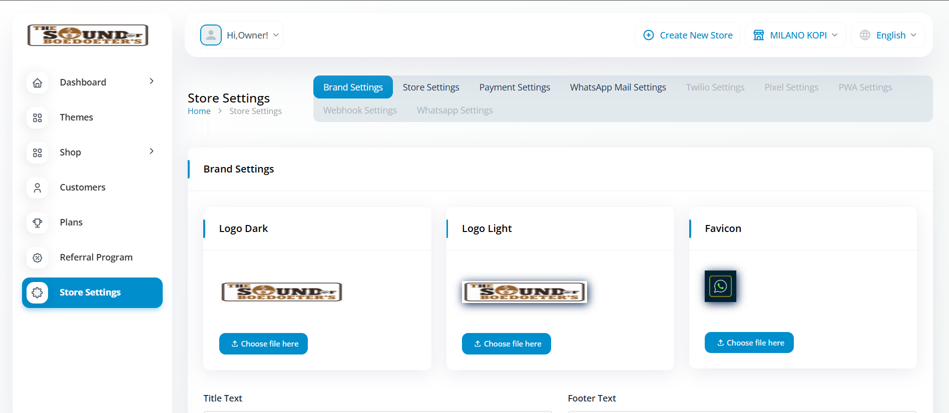This screenshot has width=949, height=413.
Task: Open the Webhook Settings tab
Action: pyautogui.click(x=360, y=110)
